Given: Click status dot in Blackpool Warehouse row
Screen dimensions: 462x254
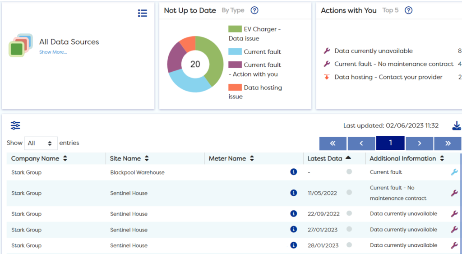Looking at the screenshot, I should pos(349,171).
